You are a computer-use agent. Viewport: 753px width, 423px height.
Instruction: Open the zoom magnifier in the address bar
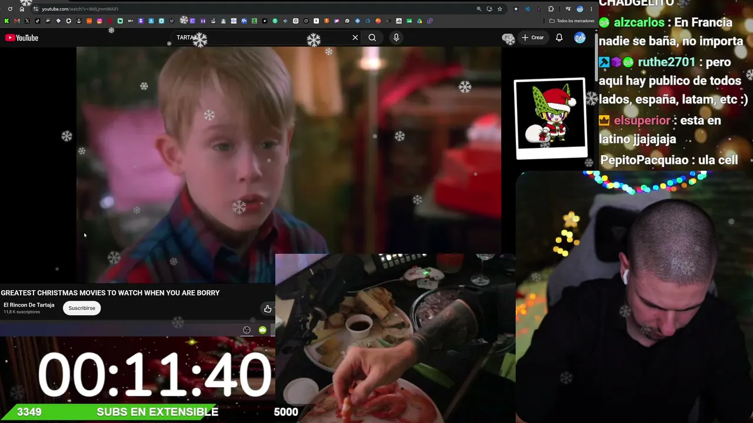[479, 9]
